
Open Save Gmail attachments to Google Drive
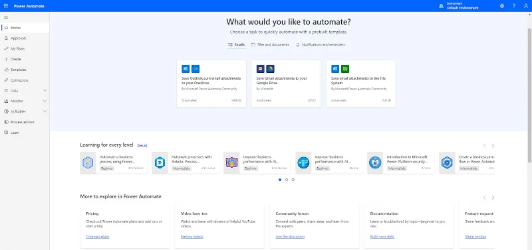[286, 84]
